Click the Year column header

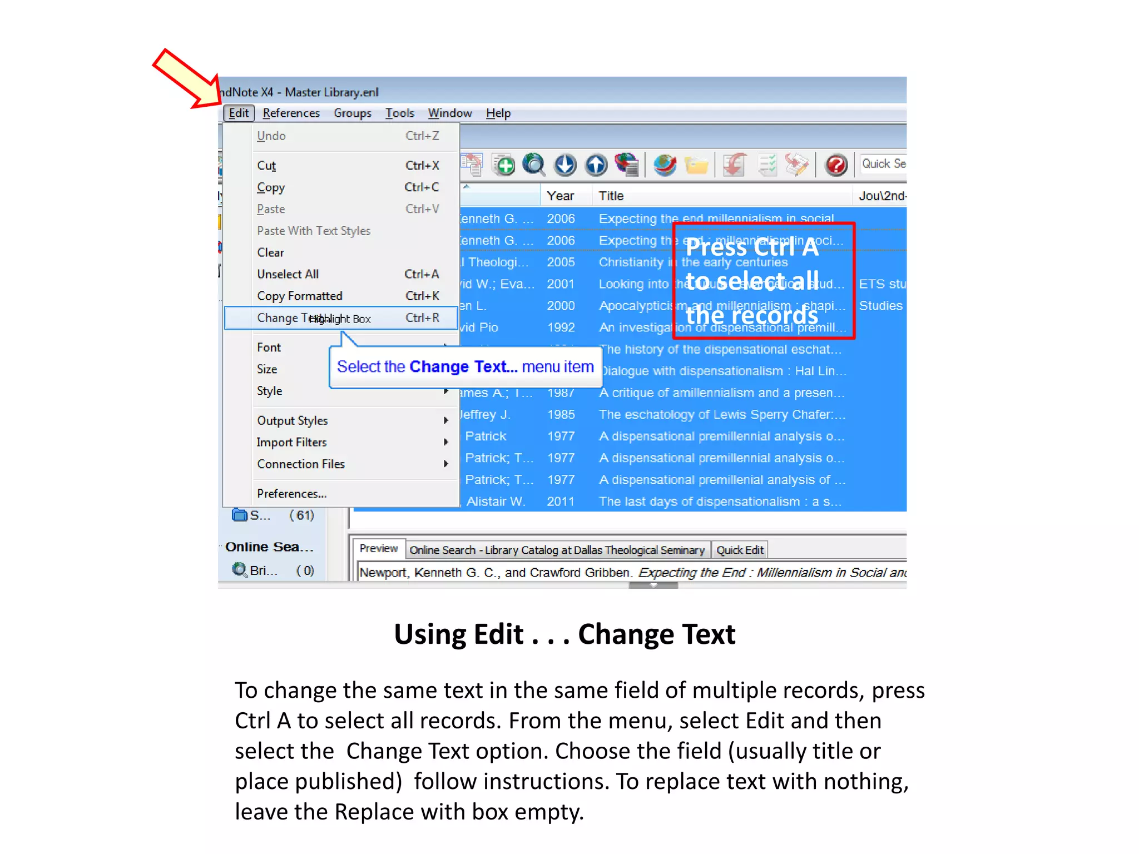tap(560, 196)
